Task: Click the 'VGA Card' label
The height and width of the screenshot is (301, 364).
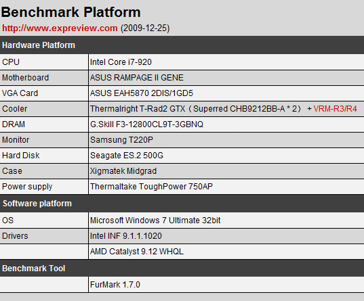Action: tap(20, 93)
